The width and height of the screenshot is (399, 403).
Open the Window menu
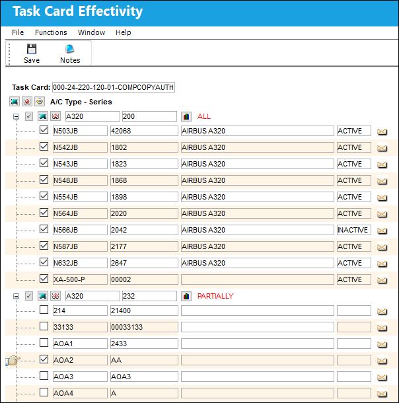91,32
